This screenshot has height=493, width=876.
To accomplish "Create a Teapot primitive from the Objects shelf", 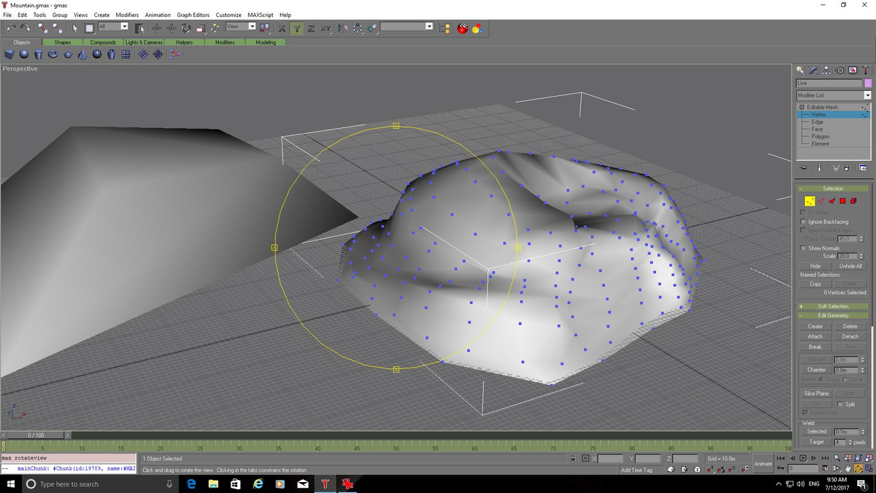I will (68, 54).
